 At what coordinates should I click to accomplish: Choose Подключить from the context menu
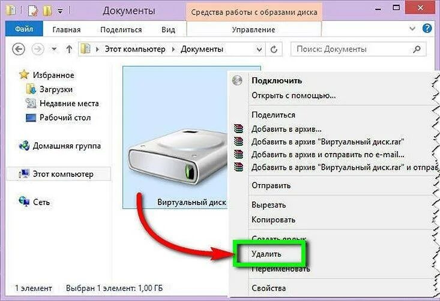277,81
